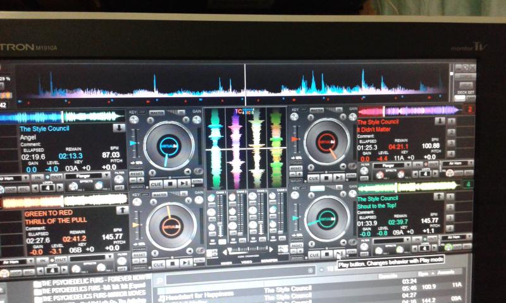Turn the filter OFF on the Angel deck
Image resolution: width=506 pixels, height=303 pixels.
click(x=119, y=187)
